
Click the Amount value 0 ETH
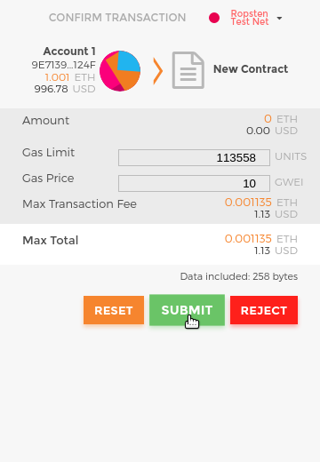pyautogui.click(x=281, y=119)
